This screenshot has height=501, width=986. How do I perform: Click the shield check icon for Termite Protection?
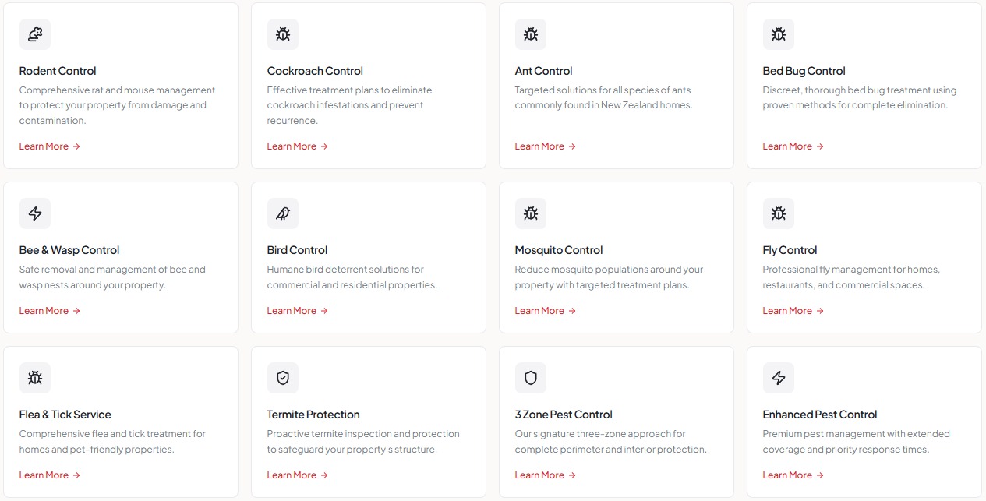[283, 378]
